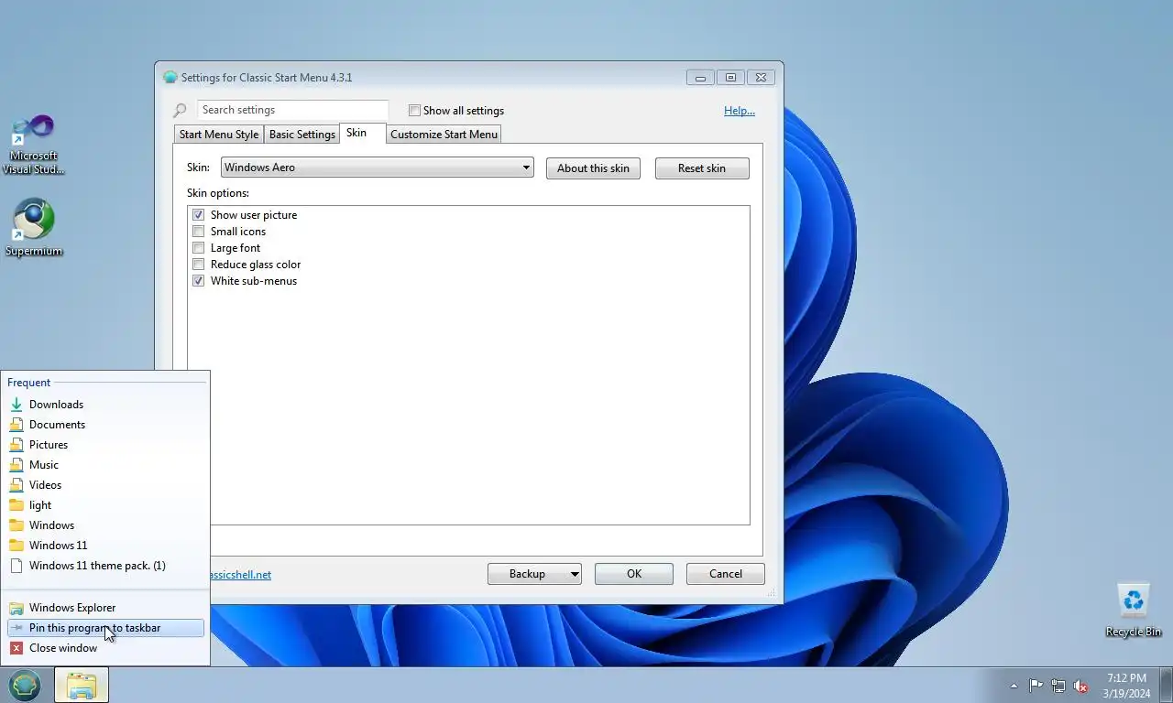The width and height of the screenshot is (1173, 703).
Task: Launch Windows Explorer from jump list
Action: [105, 608]
